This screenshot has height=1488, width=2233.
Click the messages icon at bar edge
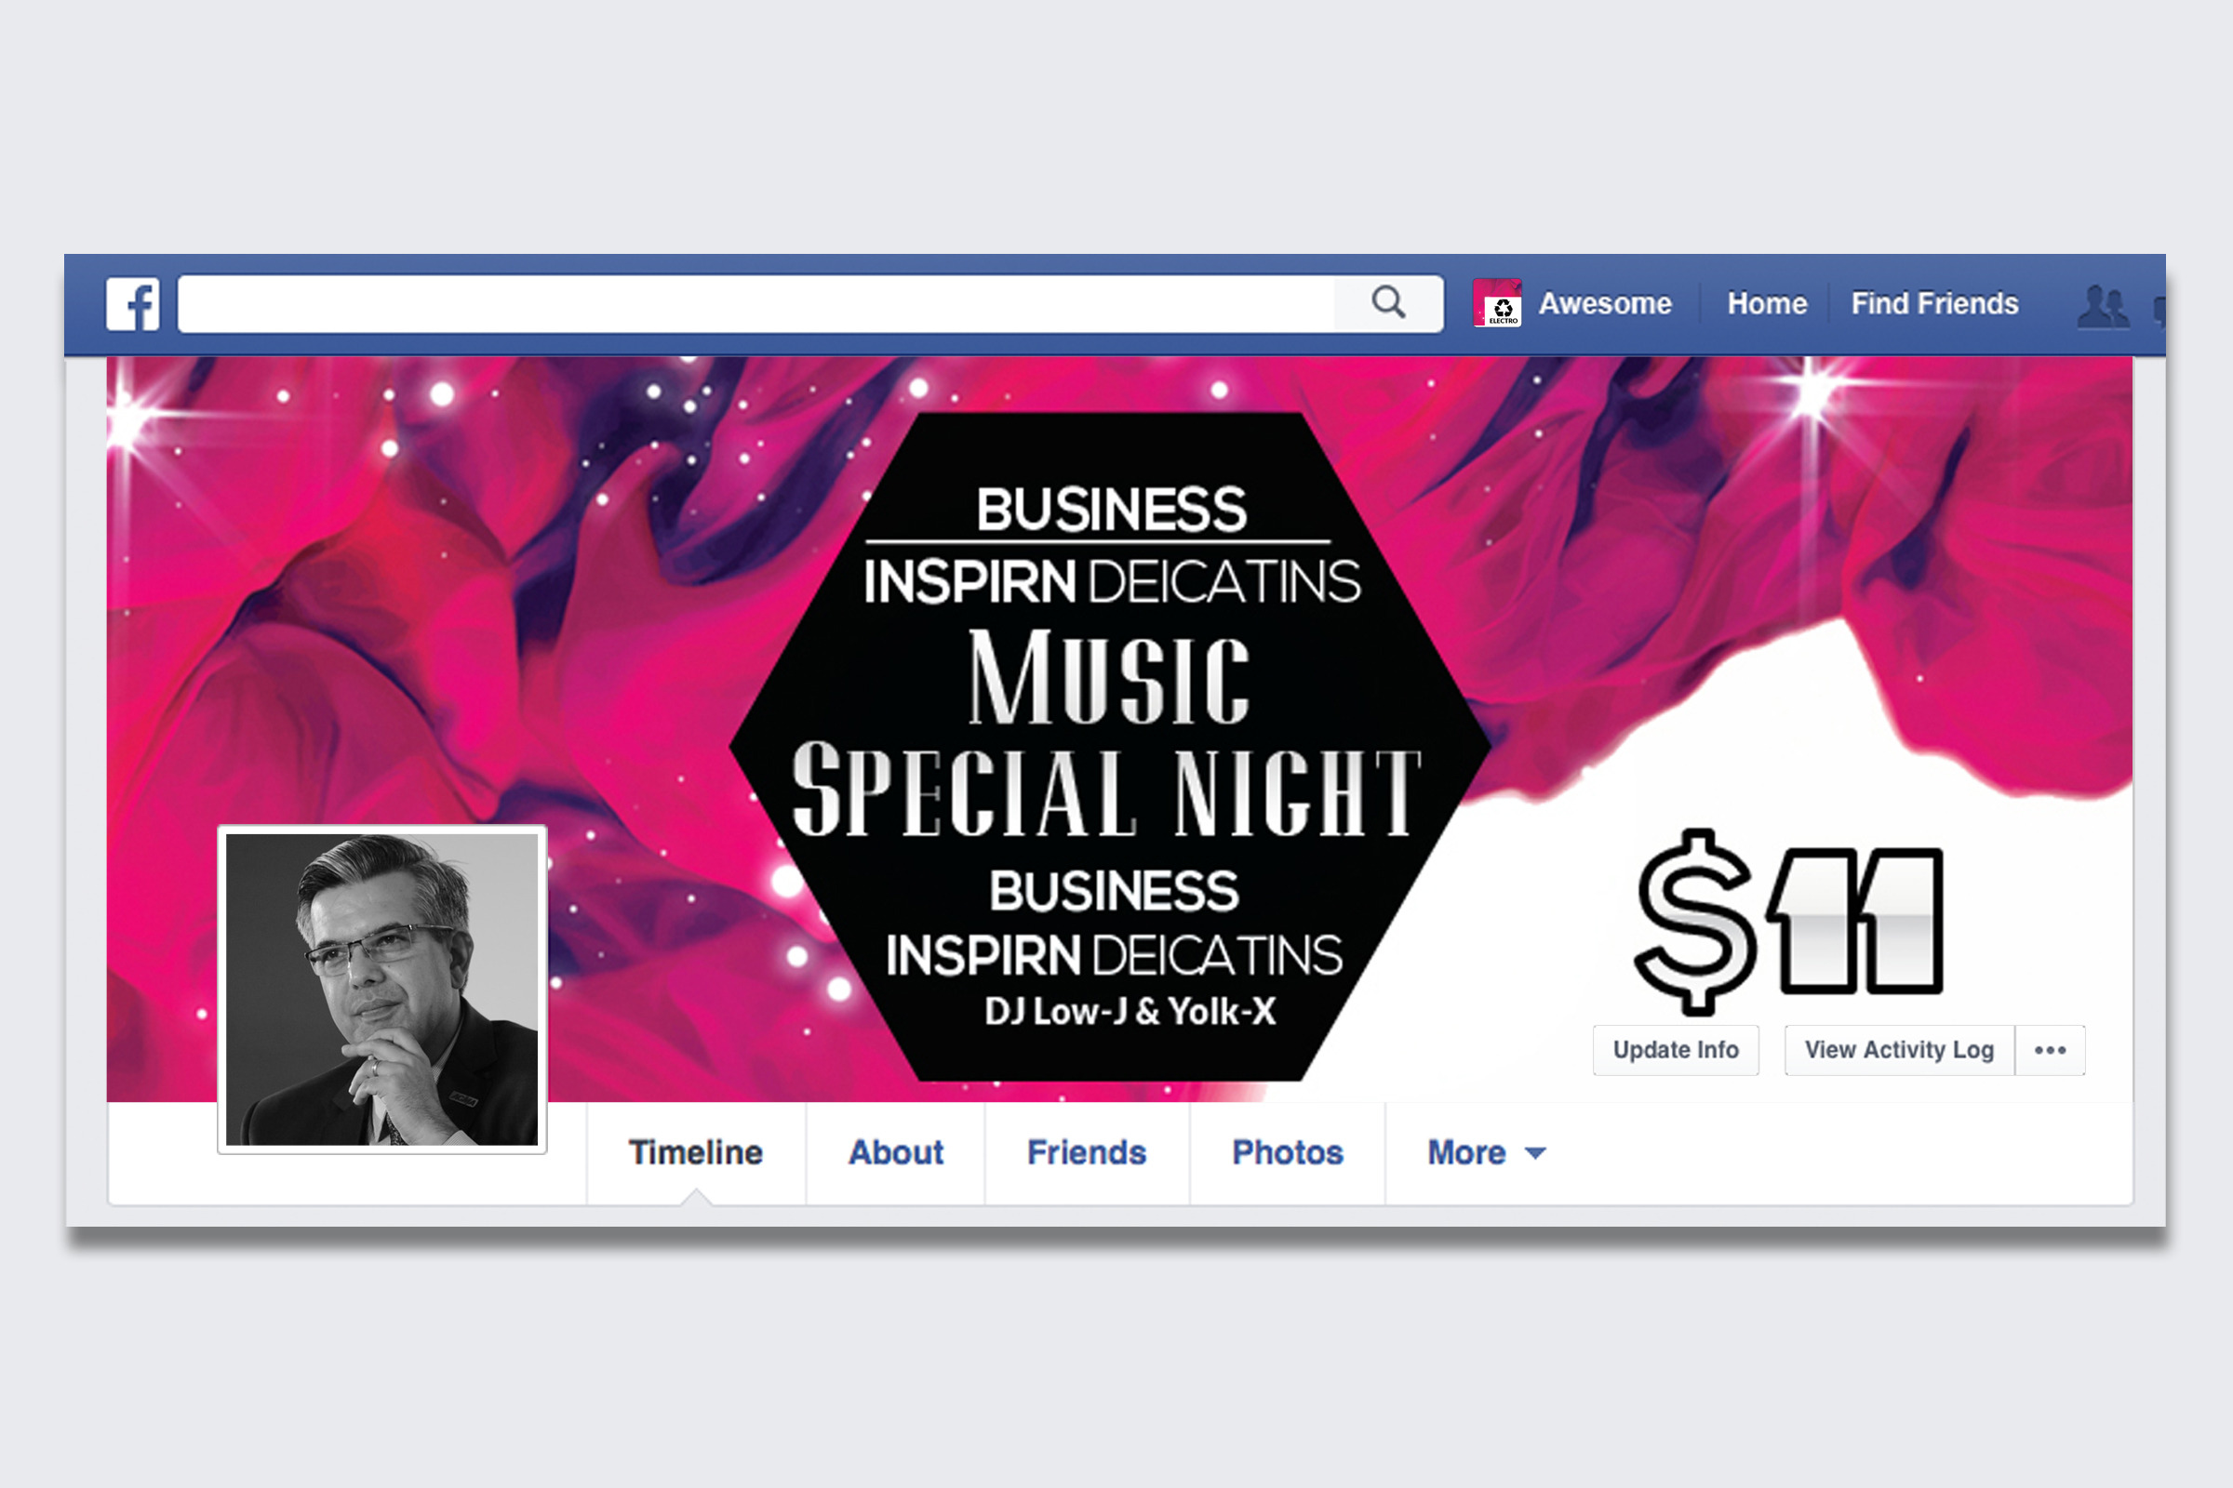pyautogui.click(x=2159, y=309)
